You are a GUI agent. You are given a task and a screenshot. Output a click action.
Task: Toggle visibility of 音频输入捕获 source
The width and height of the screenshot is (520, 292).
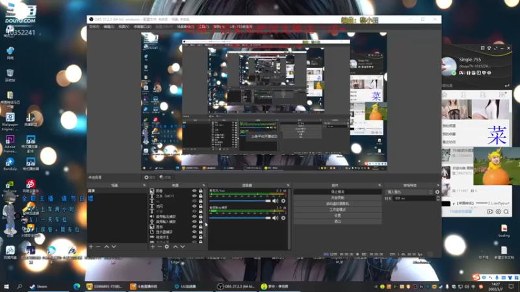point(194,221)
